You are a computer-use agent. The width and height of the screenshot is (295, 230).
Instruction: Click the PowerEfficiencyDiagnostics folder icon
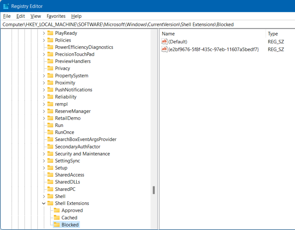pos(50,47)
